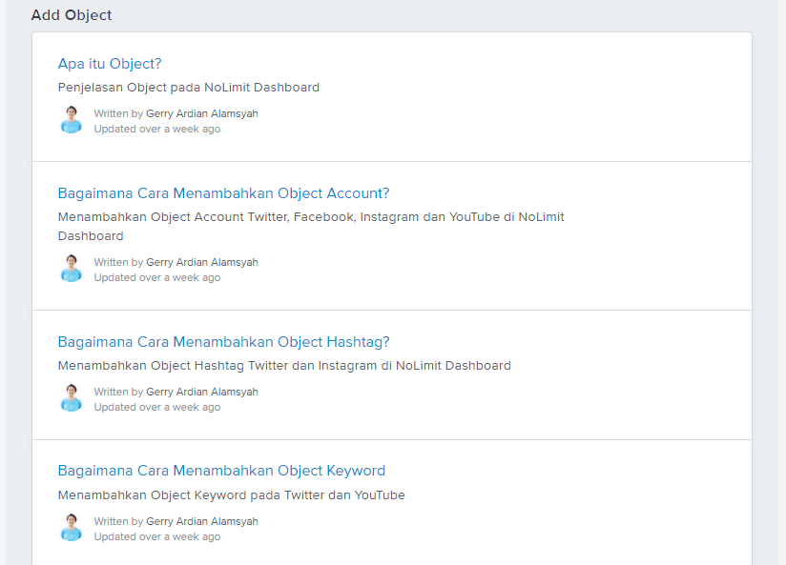786x565 pixels.
Task: Click the "Add Object" section heading
Action: click(72, 15)
